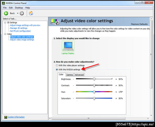Click the 3D Settings tree label

coord(12,23)
